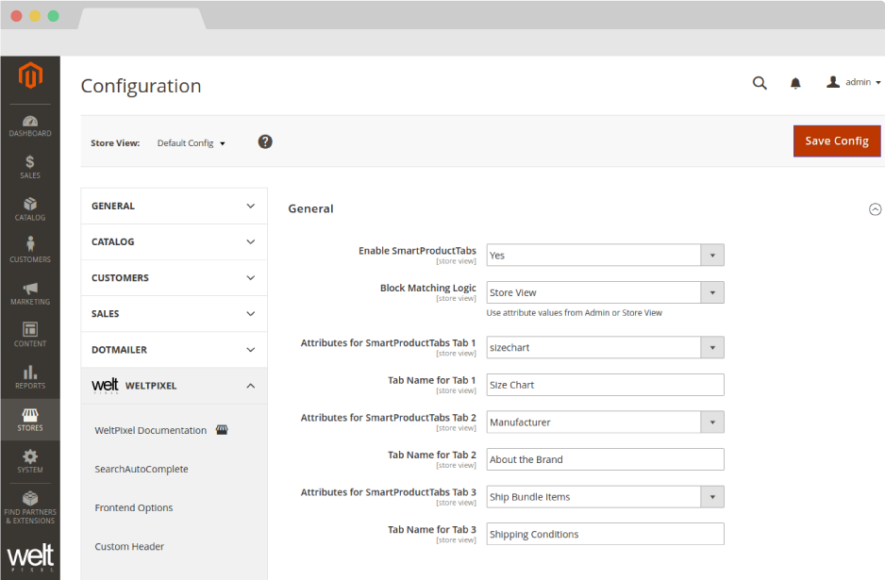Viewport: 885px width, 580px height.
Task: Open the Marketing megaphone icon
Action: click(x=30, y=292)
